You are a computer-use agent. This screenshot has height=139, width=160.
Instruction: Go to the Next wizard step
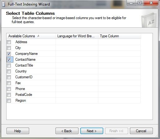coord(92,131)
